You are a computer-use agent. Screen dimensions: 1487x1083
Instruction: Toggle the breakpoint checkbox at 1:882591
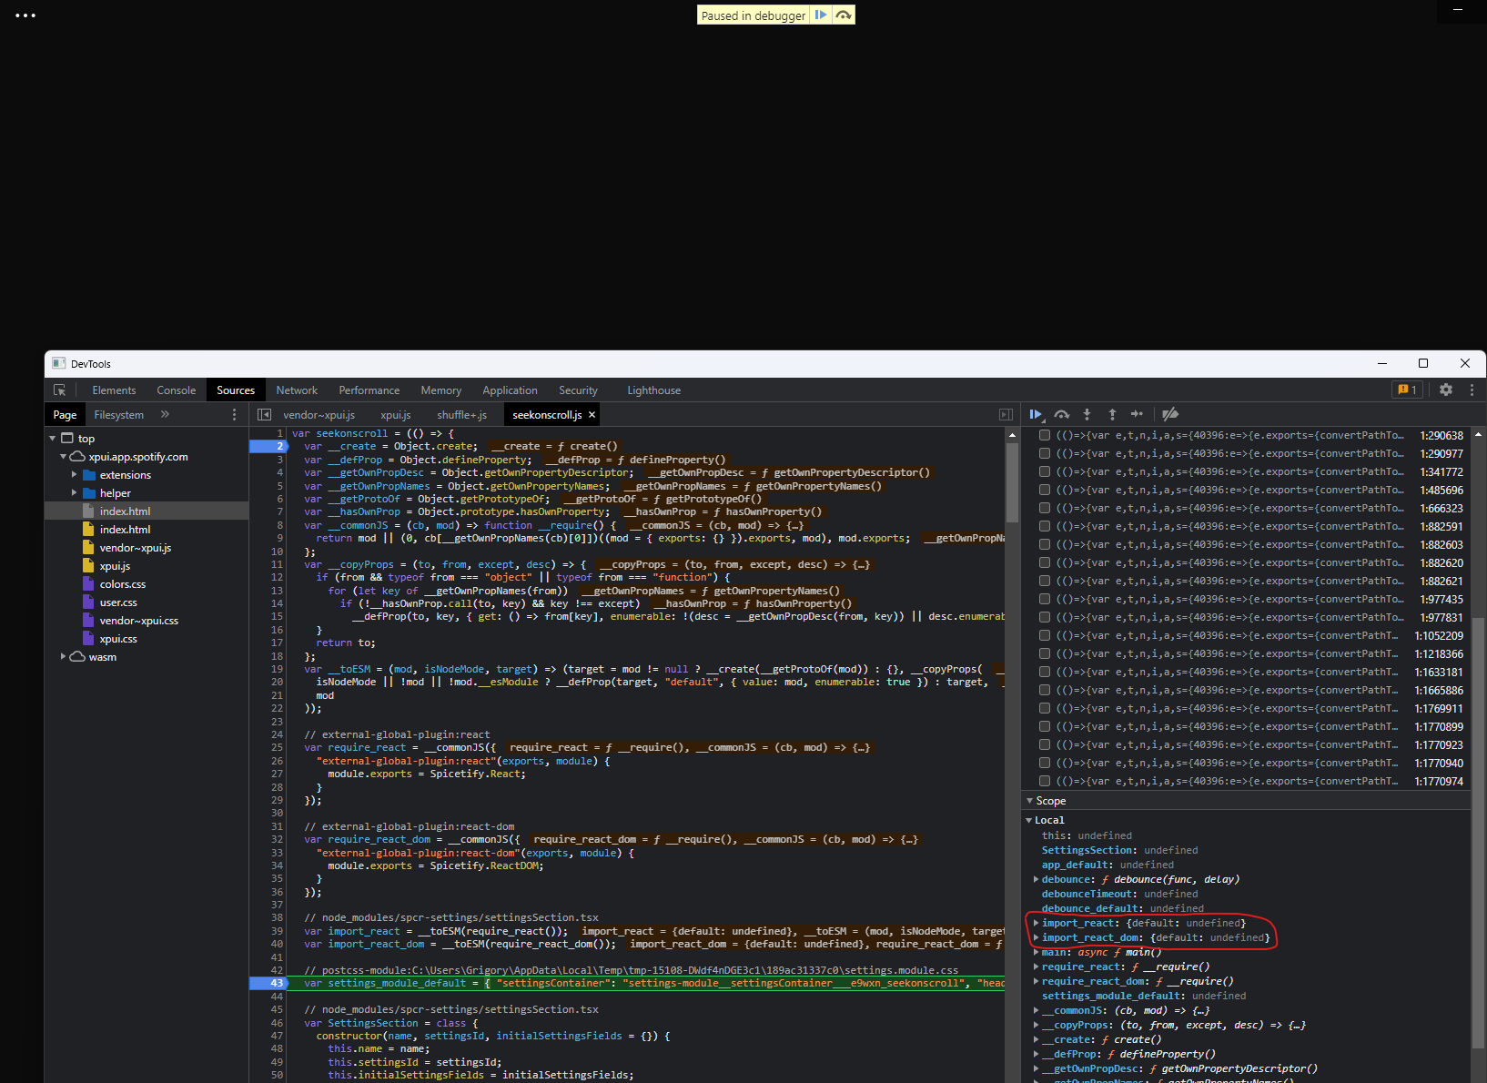click(1044, 526)
